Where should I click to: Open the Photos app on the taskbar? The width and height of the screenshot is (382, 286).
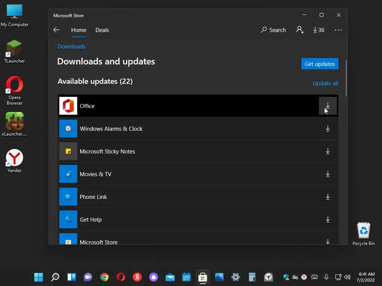click(x=219, y=277)
